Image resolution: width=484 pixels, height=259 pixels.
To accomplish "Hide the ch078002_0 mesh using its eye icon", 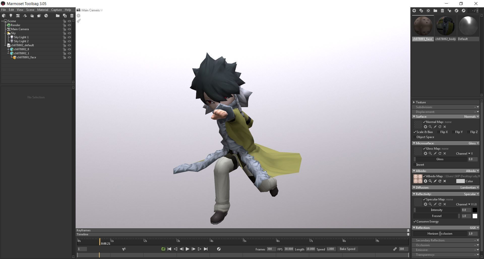I will (69, 49).
